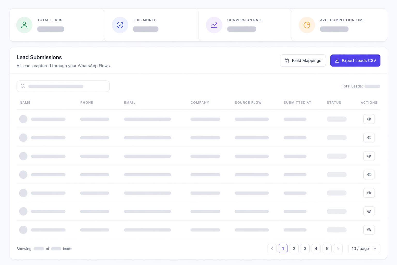The width and height of the screenshot is (397, 265).
Task: Click the Lead Submissions heading
Action: click(x=39, y=57)
